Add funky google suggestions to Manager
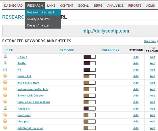Viewport: 158px width, 131px height. tap(136, 102)
